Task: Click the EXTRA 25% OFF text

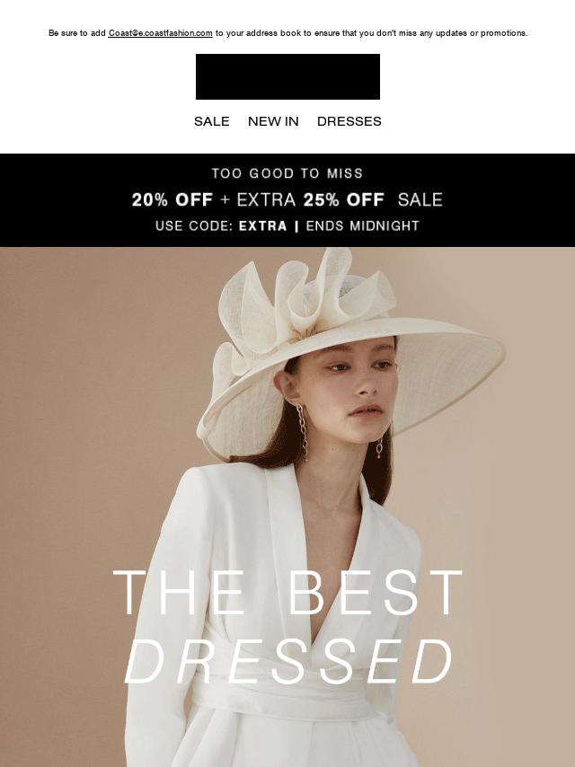Action: tap(310, 199)
